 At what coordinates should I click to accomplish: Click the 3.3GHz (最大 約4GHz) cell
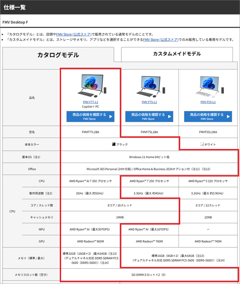point(149,193)
